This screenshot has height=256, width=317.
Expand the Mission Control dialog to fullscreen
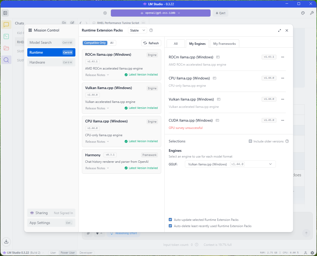pyautogui.click(x=280, y=30)
